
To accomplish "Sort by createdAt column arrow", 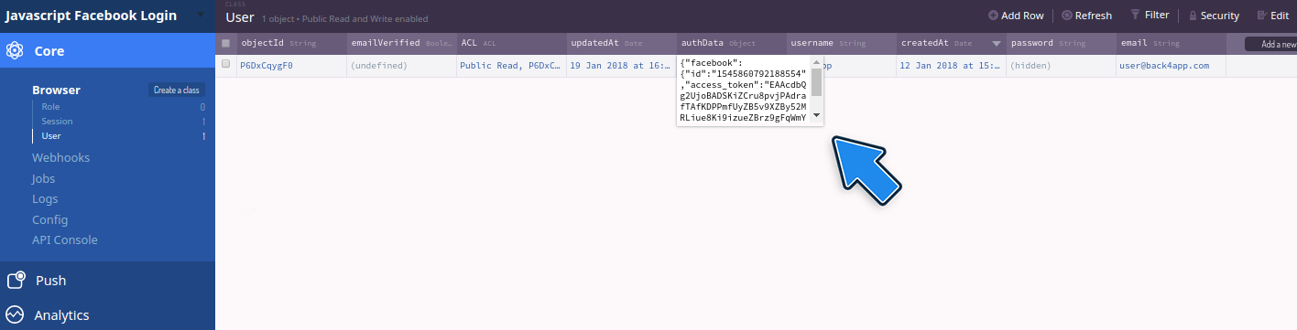I will coord(997,44).
